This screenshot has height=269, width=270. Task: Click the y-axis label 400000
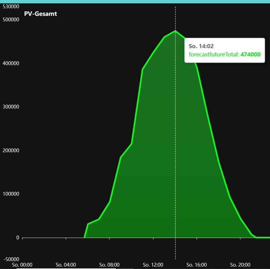click(11, 63)
